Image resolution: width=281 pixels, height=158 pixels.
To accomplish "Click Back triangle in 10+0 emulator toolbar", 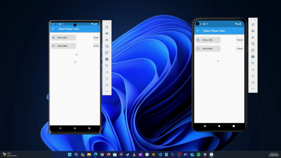I will coord(253,69).
